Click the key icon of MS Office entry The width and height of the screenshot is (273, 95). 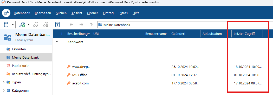[69, 75]
